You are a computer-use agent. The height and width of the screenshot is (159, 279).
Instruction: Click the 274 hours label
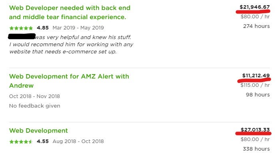[256, 26]
